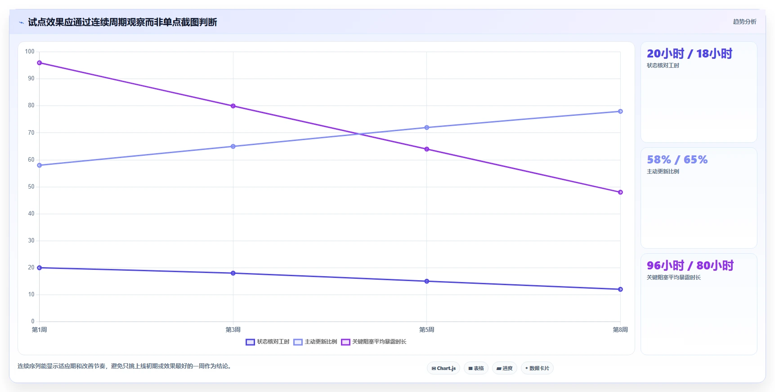Open the 趋势分析 label in the header
The image size is (775, 392).
tap(744, 22)
